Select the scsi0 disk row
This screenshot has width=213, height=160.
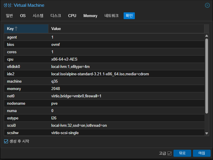click(x=104, y=126)
